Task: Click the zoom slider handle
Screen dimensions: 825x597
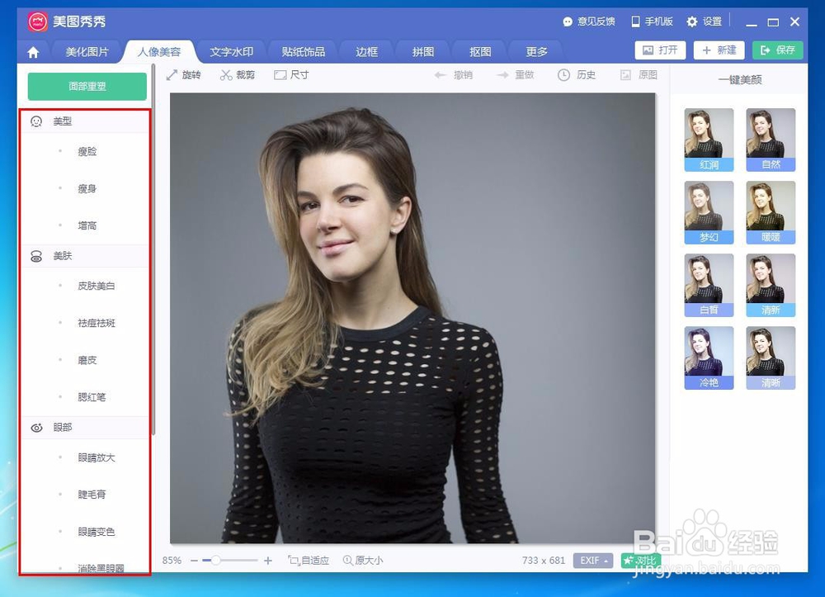Action: (215, 561)
